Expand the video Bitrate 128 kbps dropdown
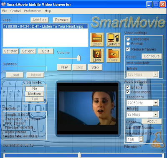Viewport: 167px width, 158px height. 156,74
